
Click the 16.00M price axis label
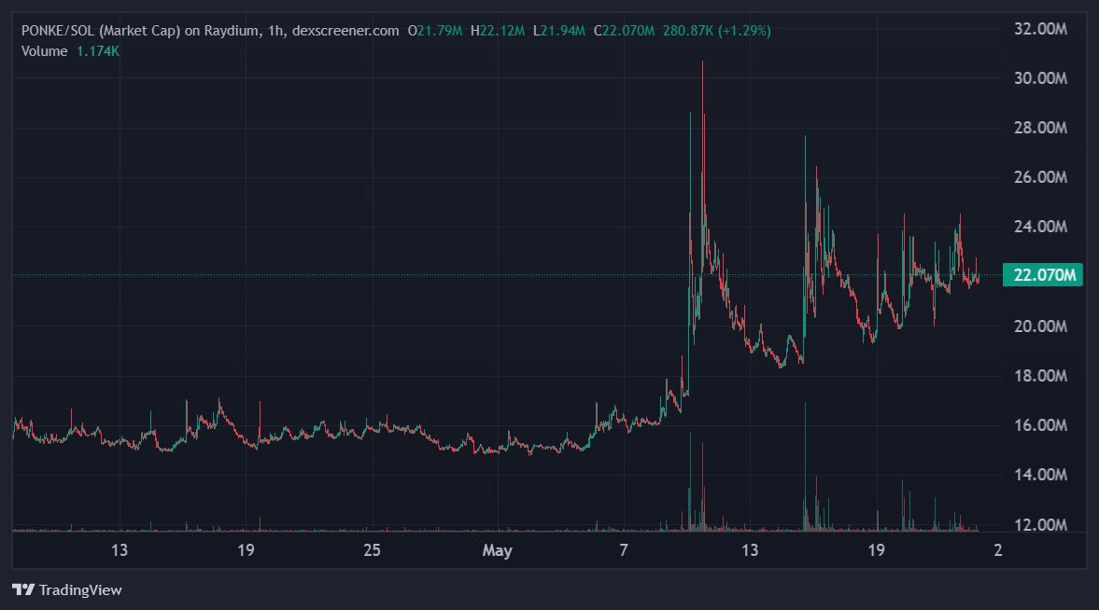coord(1040,425)
